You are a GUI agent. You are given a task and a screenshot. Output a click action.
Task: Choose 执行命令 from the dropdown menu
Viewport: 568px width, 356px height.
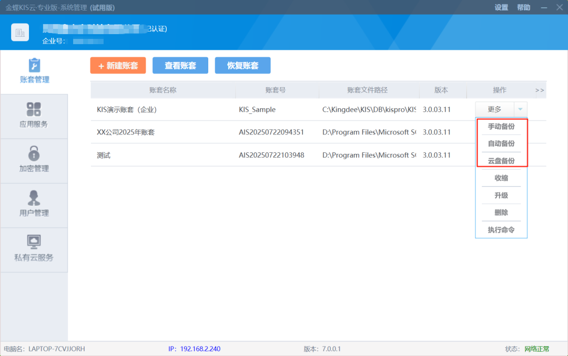tap(501, 230)
